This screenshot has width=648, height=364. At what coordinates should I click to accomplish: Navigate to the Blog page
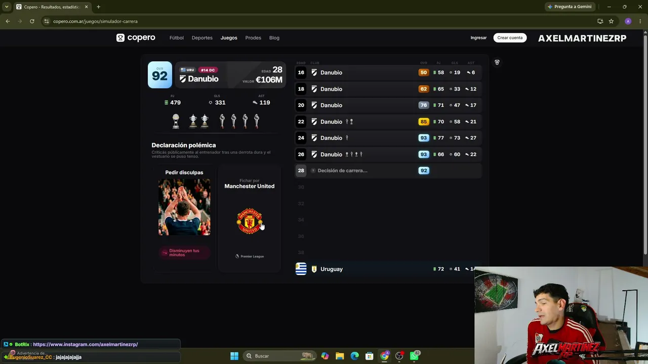click(274, 38)
